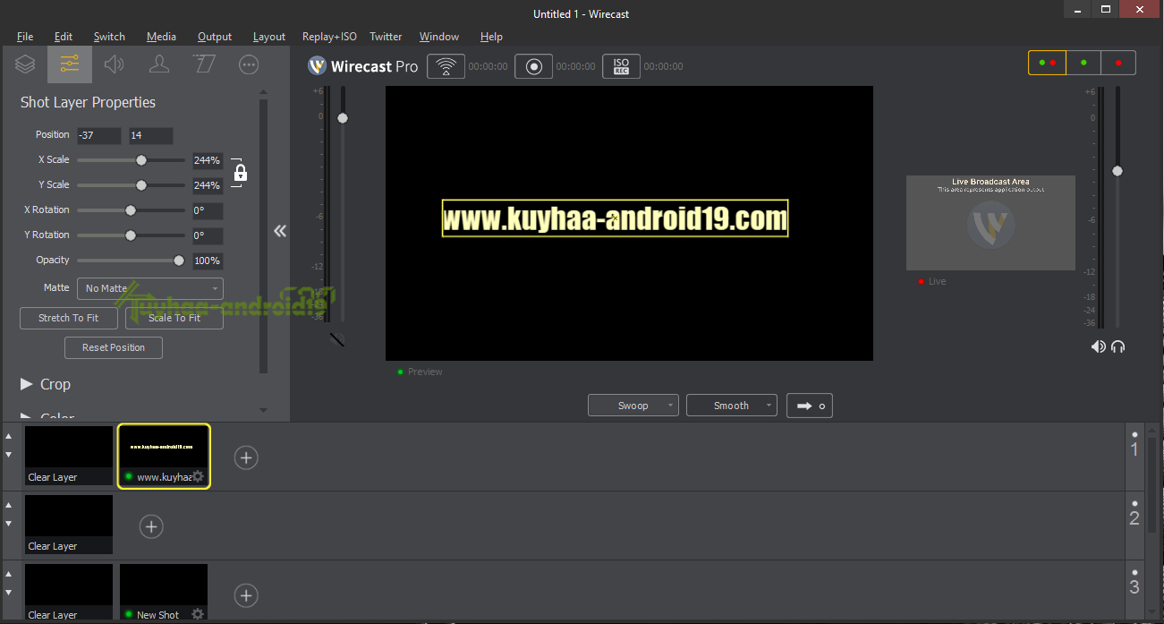Click the X Scale 244% value field
1164x624 pixels.
click(x=208, y=160)
